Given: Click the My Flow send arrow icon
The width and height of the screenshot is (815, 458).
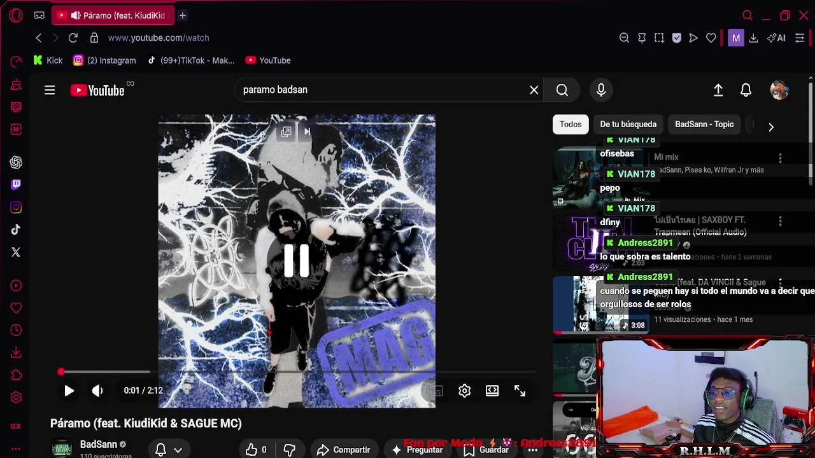Looking at the screenshot, I should 693,38.
